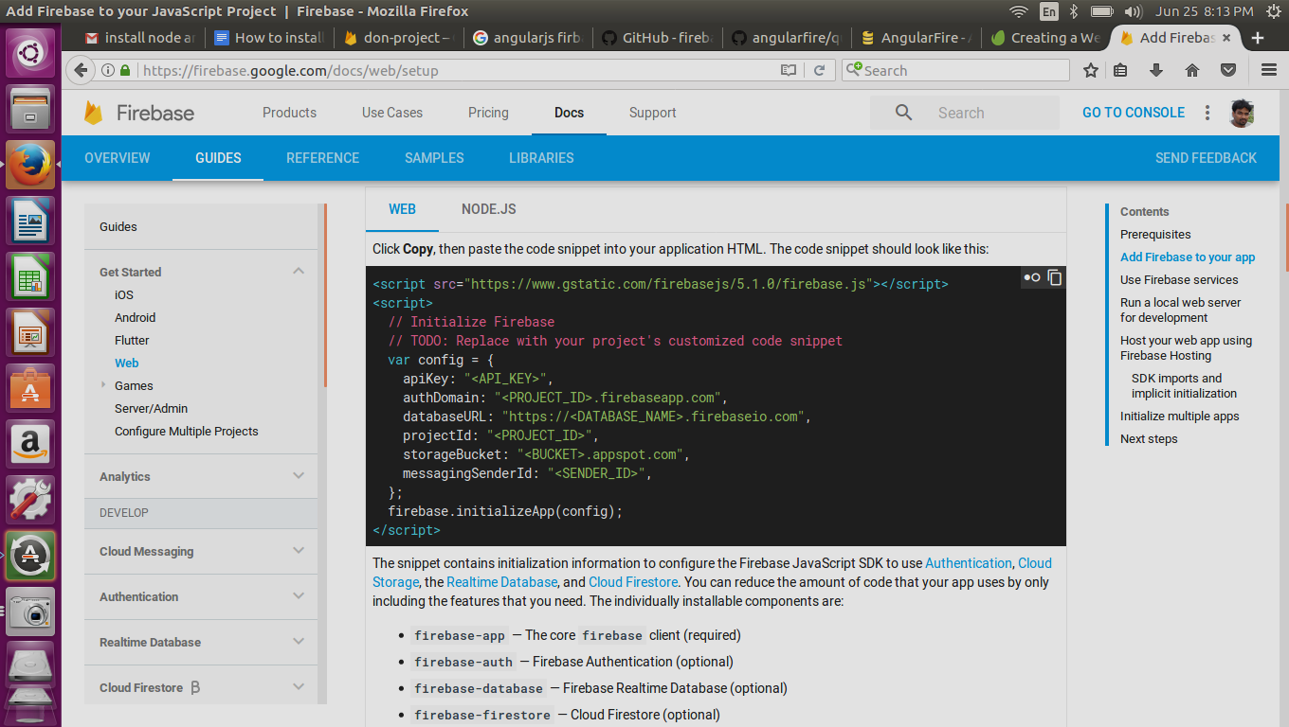Open a new tab with plus button
The height and width of the screenshot is (727, 1289).
[x=1258, y=38]
